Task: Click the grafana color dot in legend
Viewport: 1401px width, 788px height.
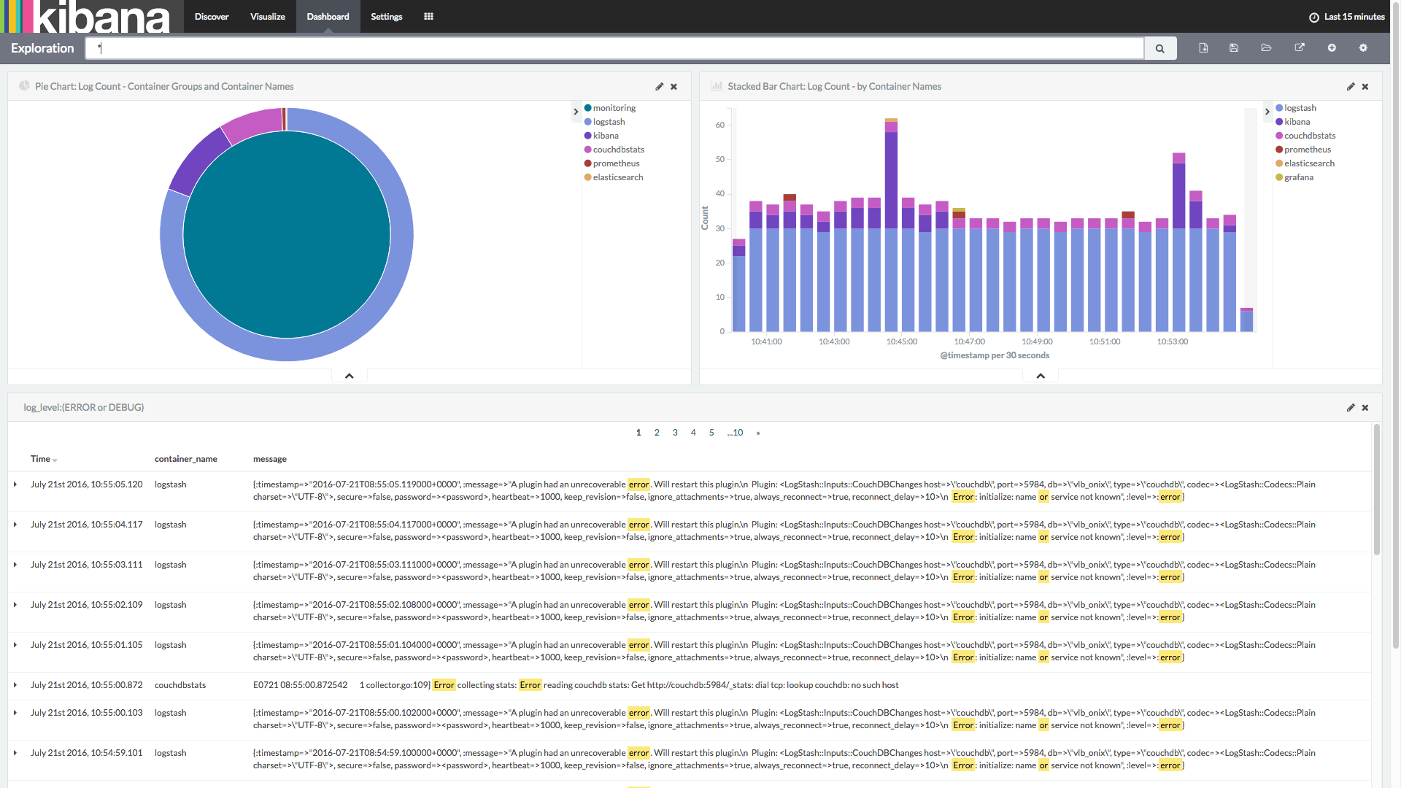Action: point(1279,177)
